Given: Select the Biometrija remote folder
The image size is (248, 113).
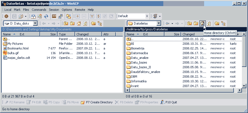Looking at the screenshot, I should [x=137, y=48].
